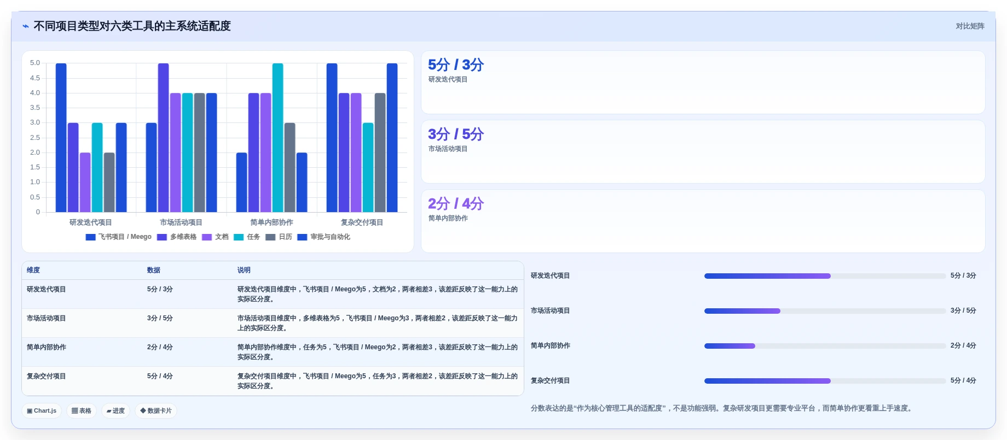Click the tallest 任务 bar in the 简单内部协作 group
The height and width of the screenshot is (440, 1007).
coord(277,138)
